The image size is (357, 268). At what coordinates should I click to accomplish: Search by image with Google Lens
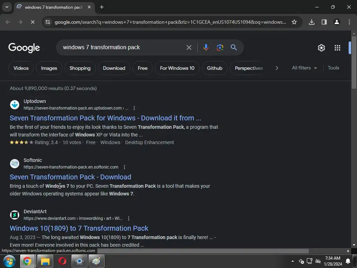click(x=220, y=47)
